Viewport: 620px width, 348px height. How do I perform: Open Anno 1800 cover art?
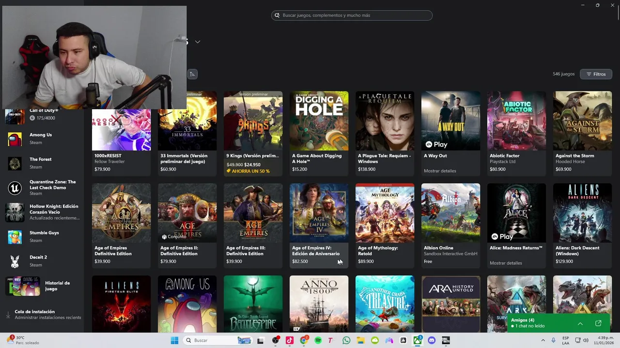tap(319, 304)
